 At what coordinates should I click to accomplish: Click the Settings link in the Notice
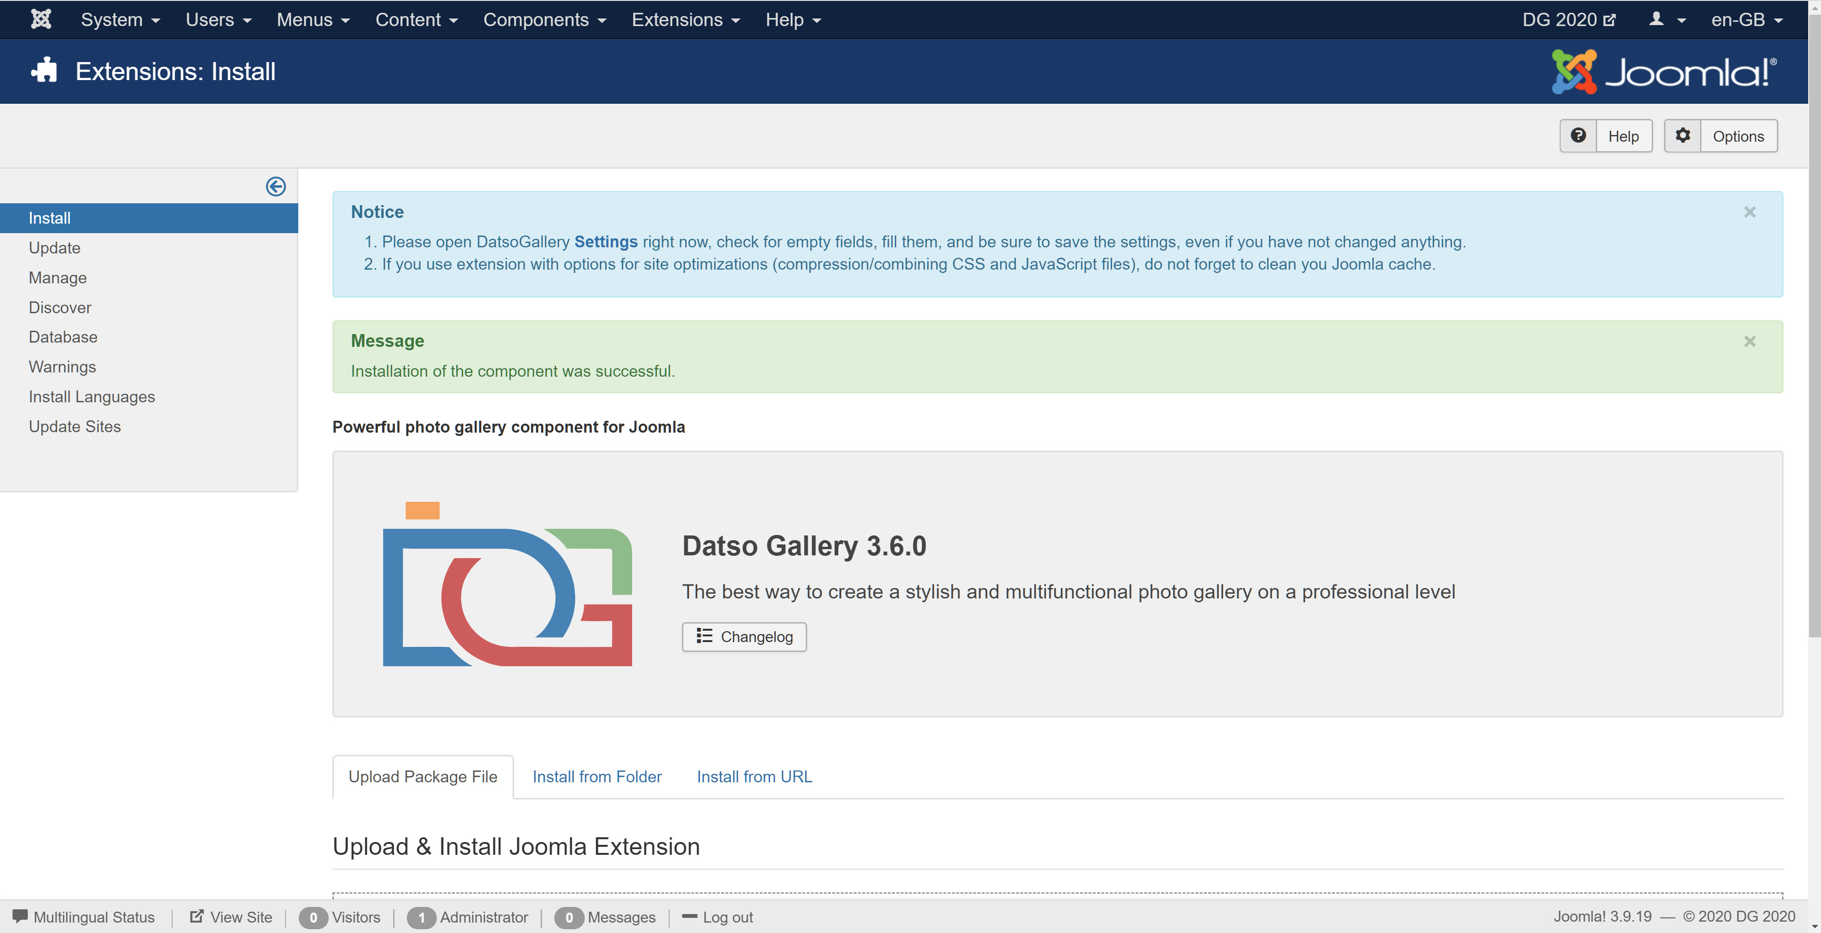click(606, 242)
